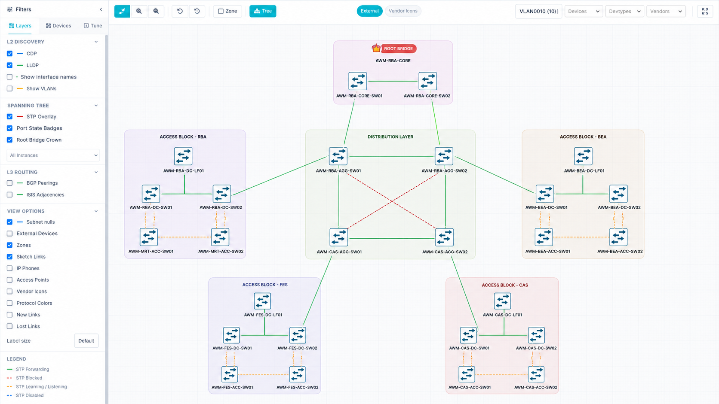This screenshot has width=719, height=404.
Task: Uncheck the LLDP discovery checkbox
Action: point(9,65)
